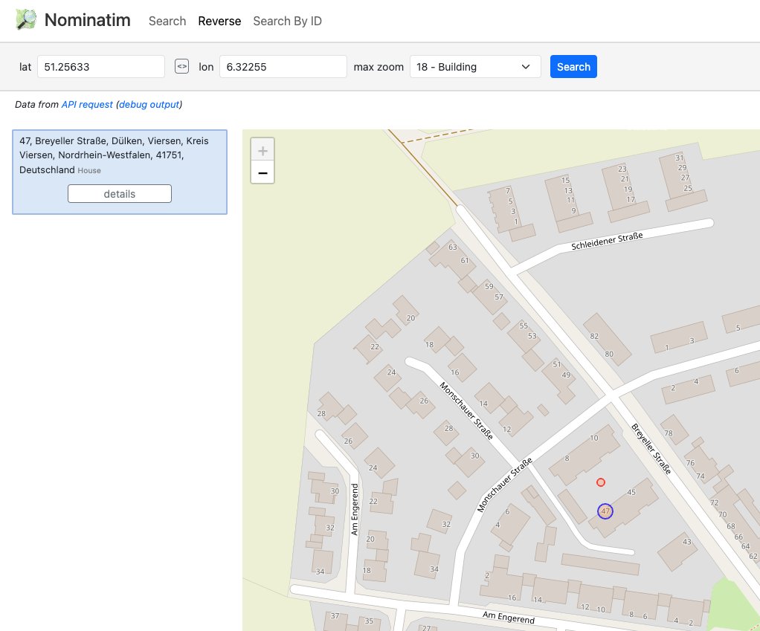Zoom out on the map with the minus control

[262, 172]
